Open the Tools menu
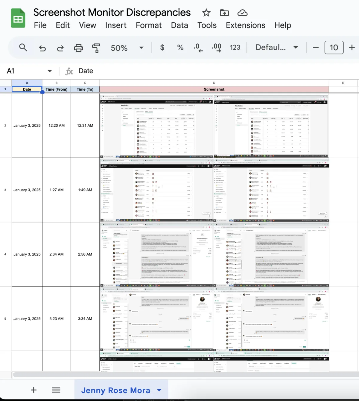The width and height of the screenshot is (359, 401). click(207, 25)
